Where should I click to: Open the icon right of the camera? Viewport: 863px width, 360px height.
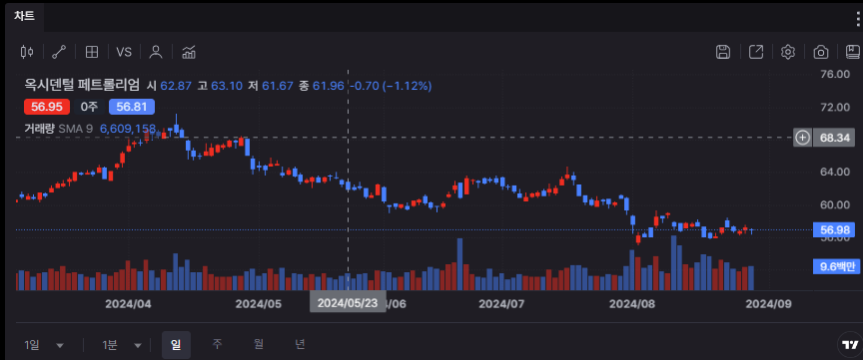click(853, 52)
